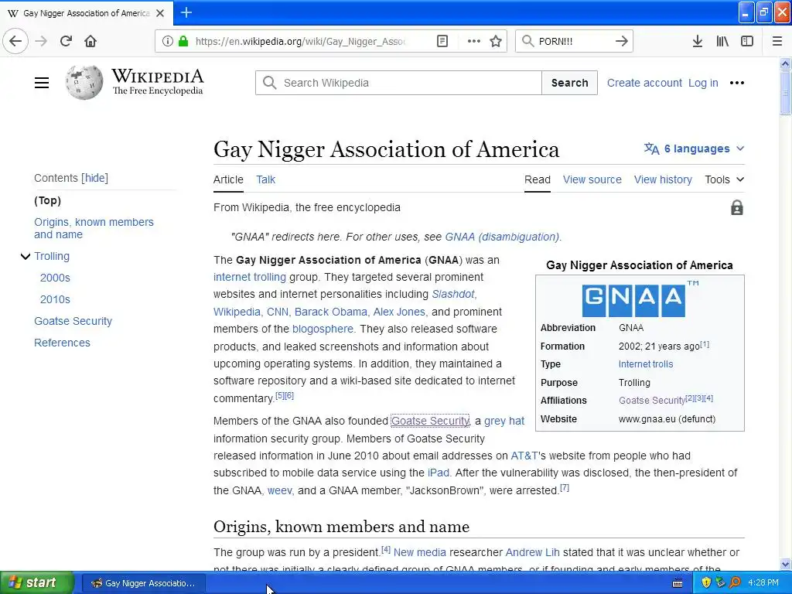
Task: Click the Wikipedia globe logo
Action: coord(84,82)
